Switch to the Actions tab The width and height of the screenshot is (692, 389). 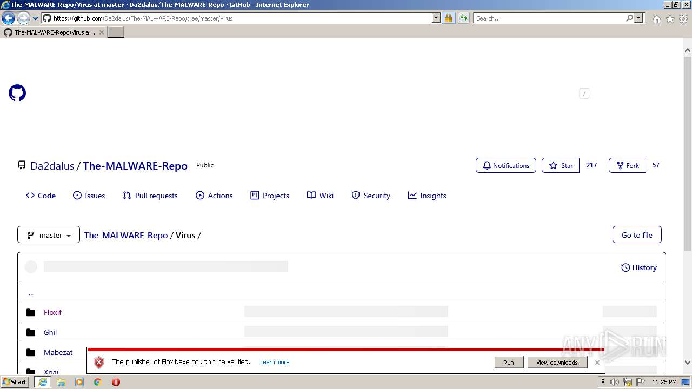coord(215,196)
